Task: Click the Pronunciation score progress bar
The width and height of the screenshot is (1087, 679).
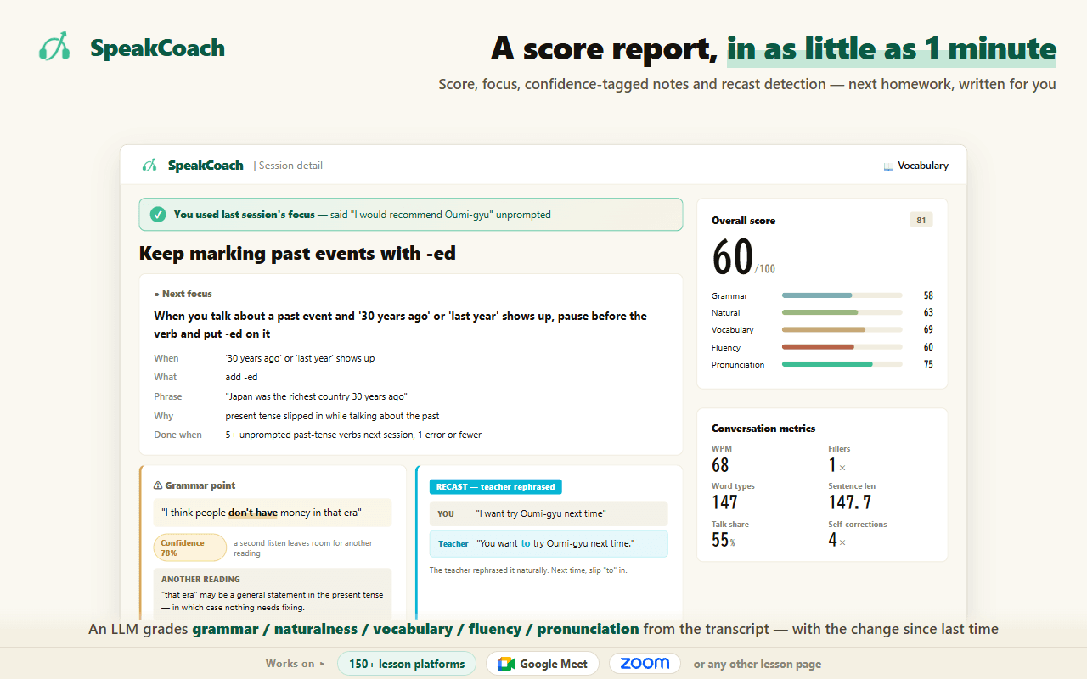Action: (842, 364)
